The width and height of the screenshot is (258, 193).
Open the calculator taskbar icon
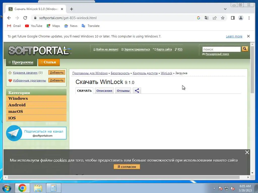pos(54,188)
